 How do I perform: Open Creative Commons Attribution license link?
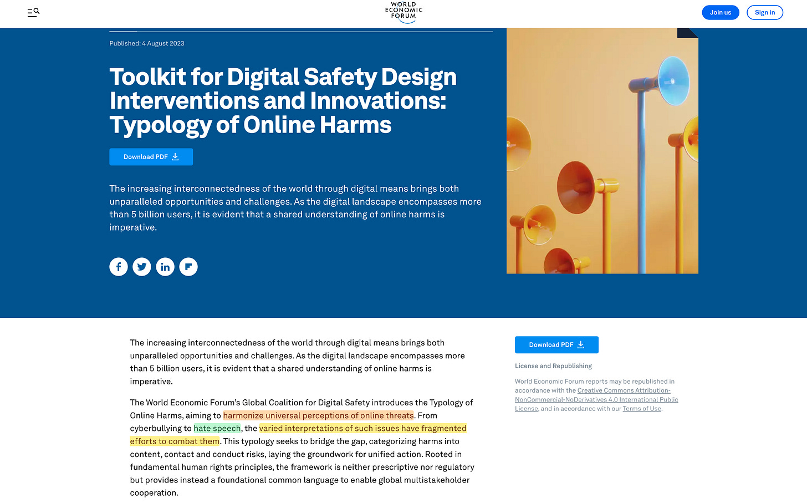pos(596,399)
